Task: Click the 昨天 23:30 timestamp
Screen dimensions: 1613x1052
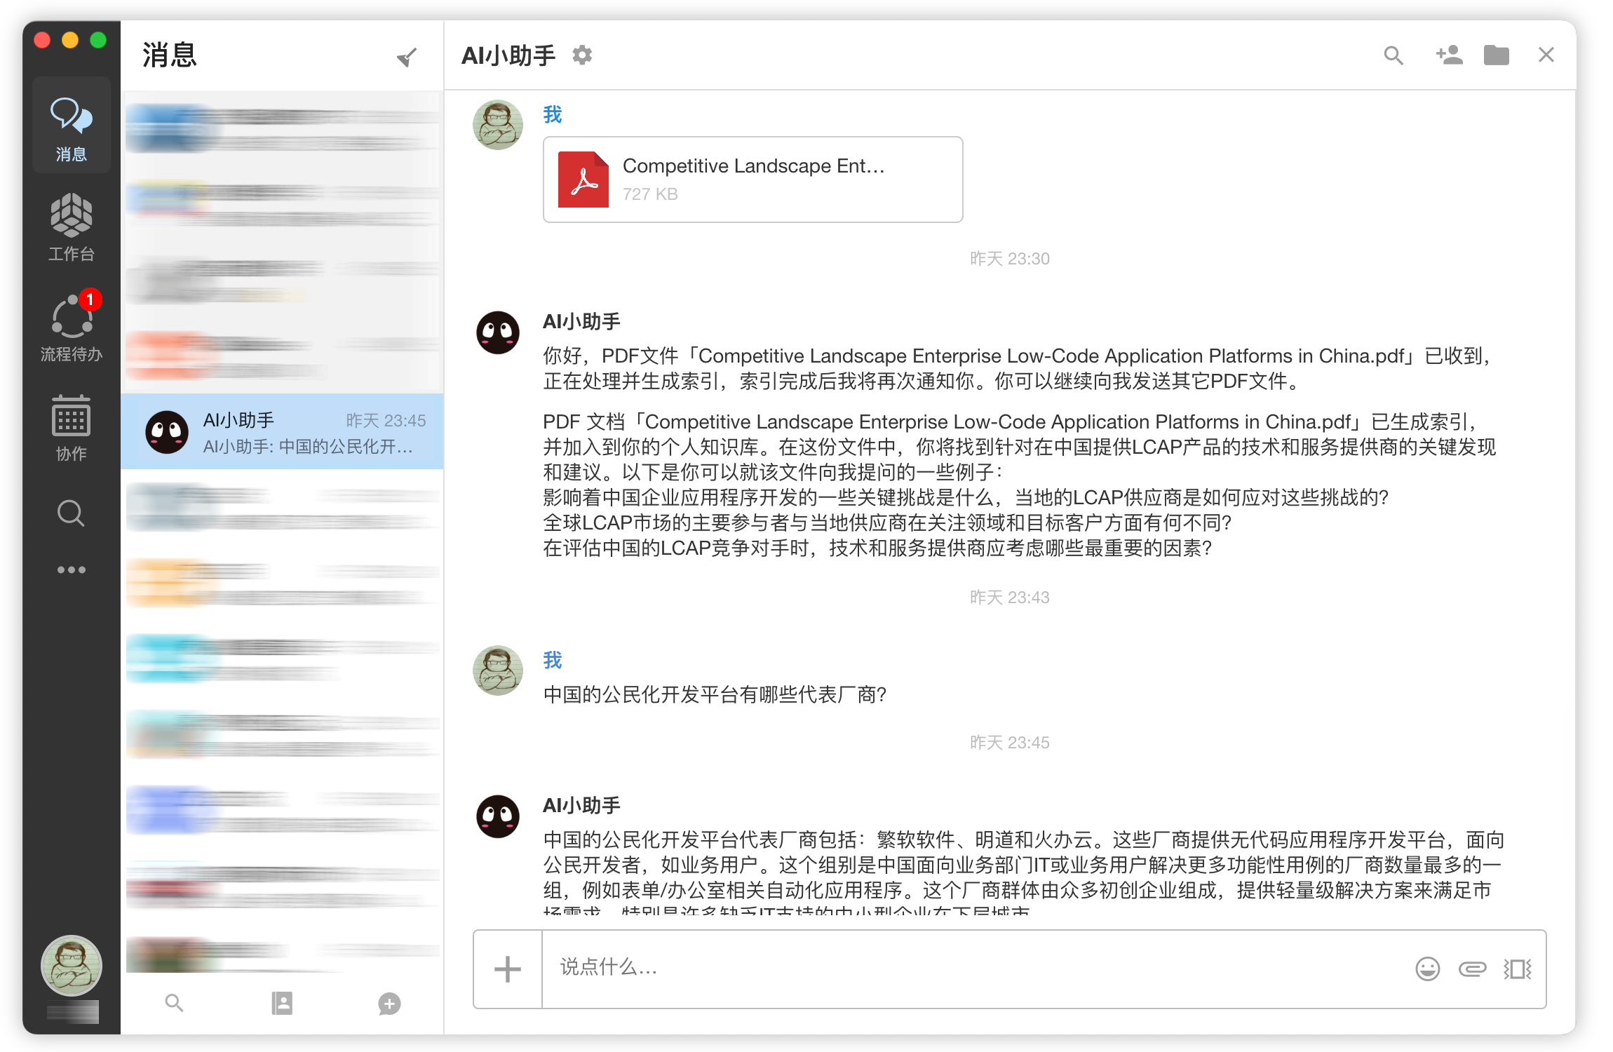Action: (x=1010, y=259)
